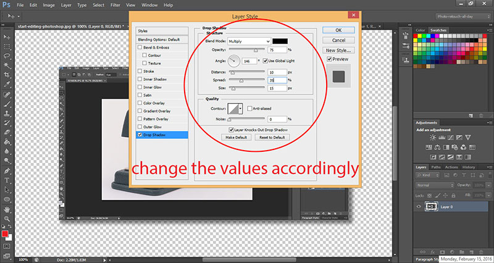This screenshot has width=494, height=263.
Task: Open the Blend Mode Multiply dropdown
Action: [x=249, y=41]
